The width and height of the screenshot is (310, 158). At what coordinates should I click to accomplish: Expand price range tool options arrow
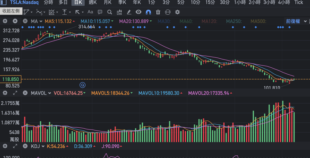pos(70,12)
